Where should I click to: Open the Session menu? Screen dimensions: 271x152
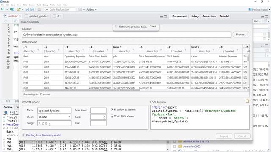[x=32, y=5]
